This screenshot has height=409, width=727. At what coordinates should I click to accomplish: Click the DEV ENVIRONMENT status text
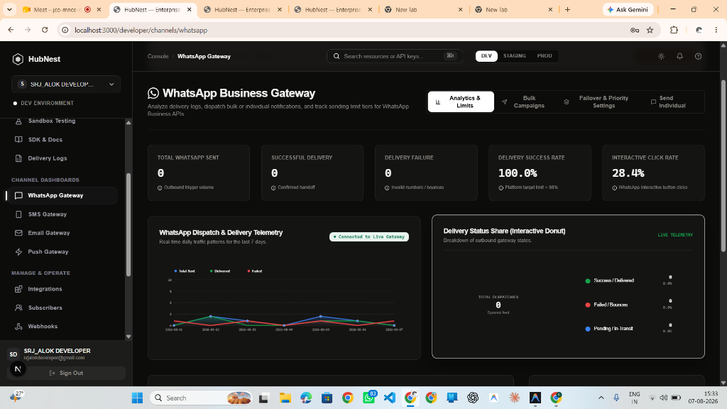(x=47, y=103)
